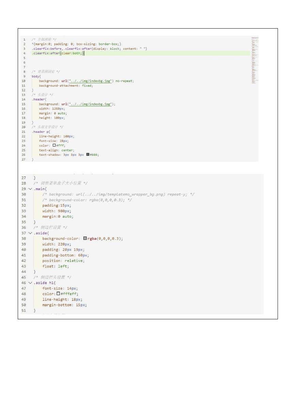This screenshot has width=296, height=418.
Task: Click "float: left;"
Action: pos(56,266)
